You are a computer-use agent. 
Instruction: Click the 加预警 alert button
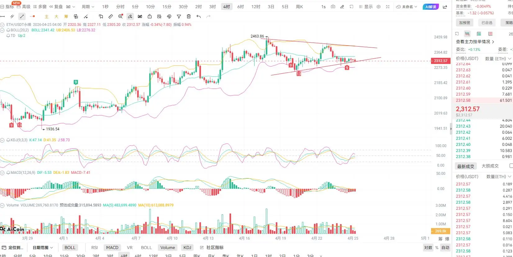click(x=465, y=23)
